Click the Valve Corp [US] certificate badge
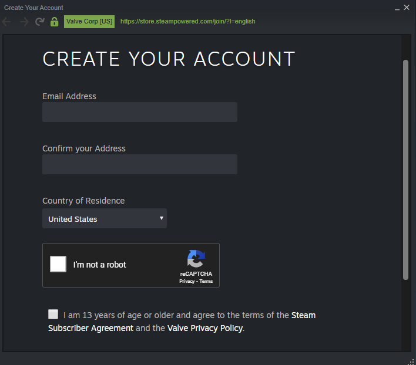The width and height of the screenshot is (416, 365). [x=89, y=22]
